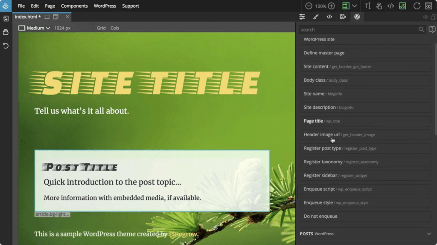The height and width of the screenshot is (245, 437).
Task: Toggle the visibility eye icon above the panel
Action: pyautogui.click(x=425, y=18)
